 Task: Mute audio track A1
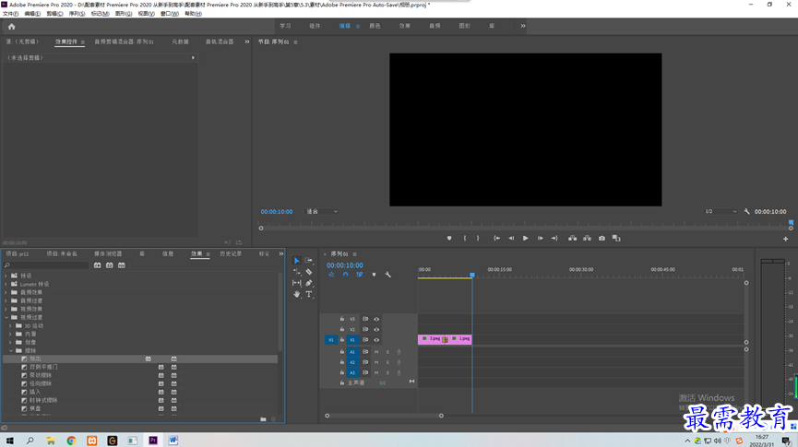(376, 352)
